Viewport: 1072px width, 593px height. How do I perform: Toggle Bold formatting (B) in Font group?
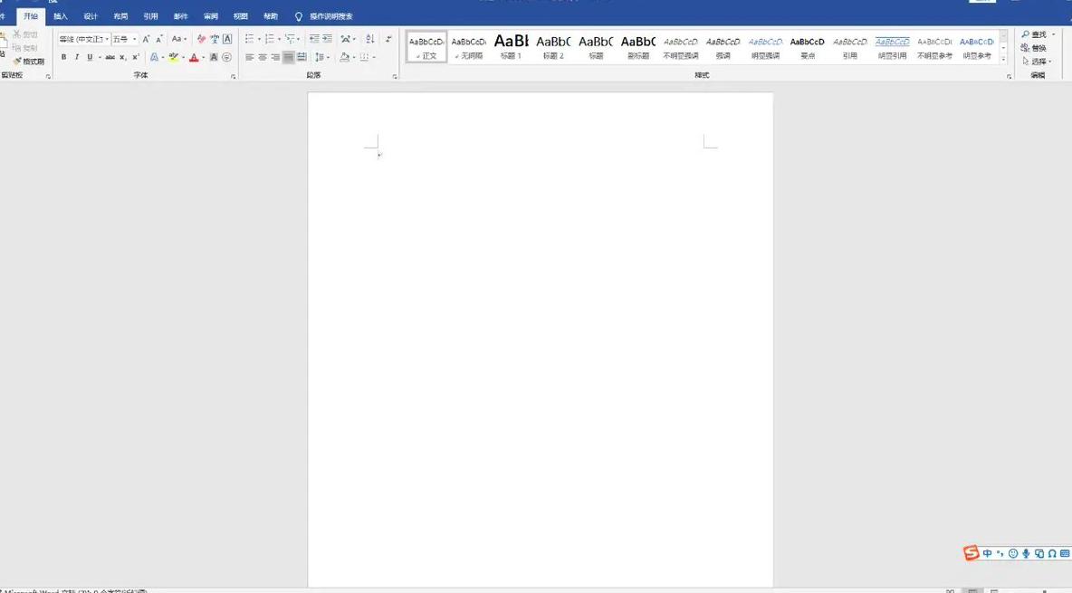[x=63, y=57]
